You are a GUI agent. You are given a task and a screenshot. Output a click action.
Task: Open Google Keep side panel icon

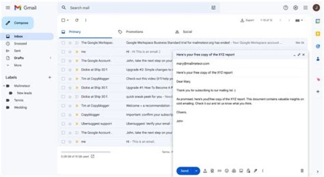pyautogui.click(x=318, y=34)
